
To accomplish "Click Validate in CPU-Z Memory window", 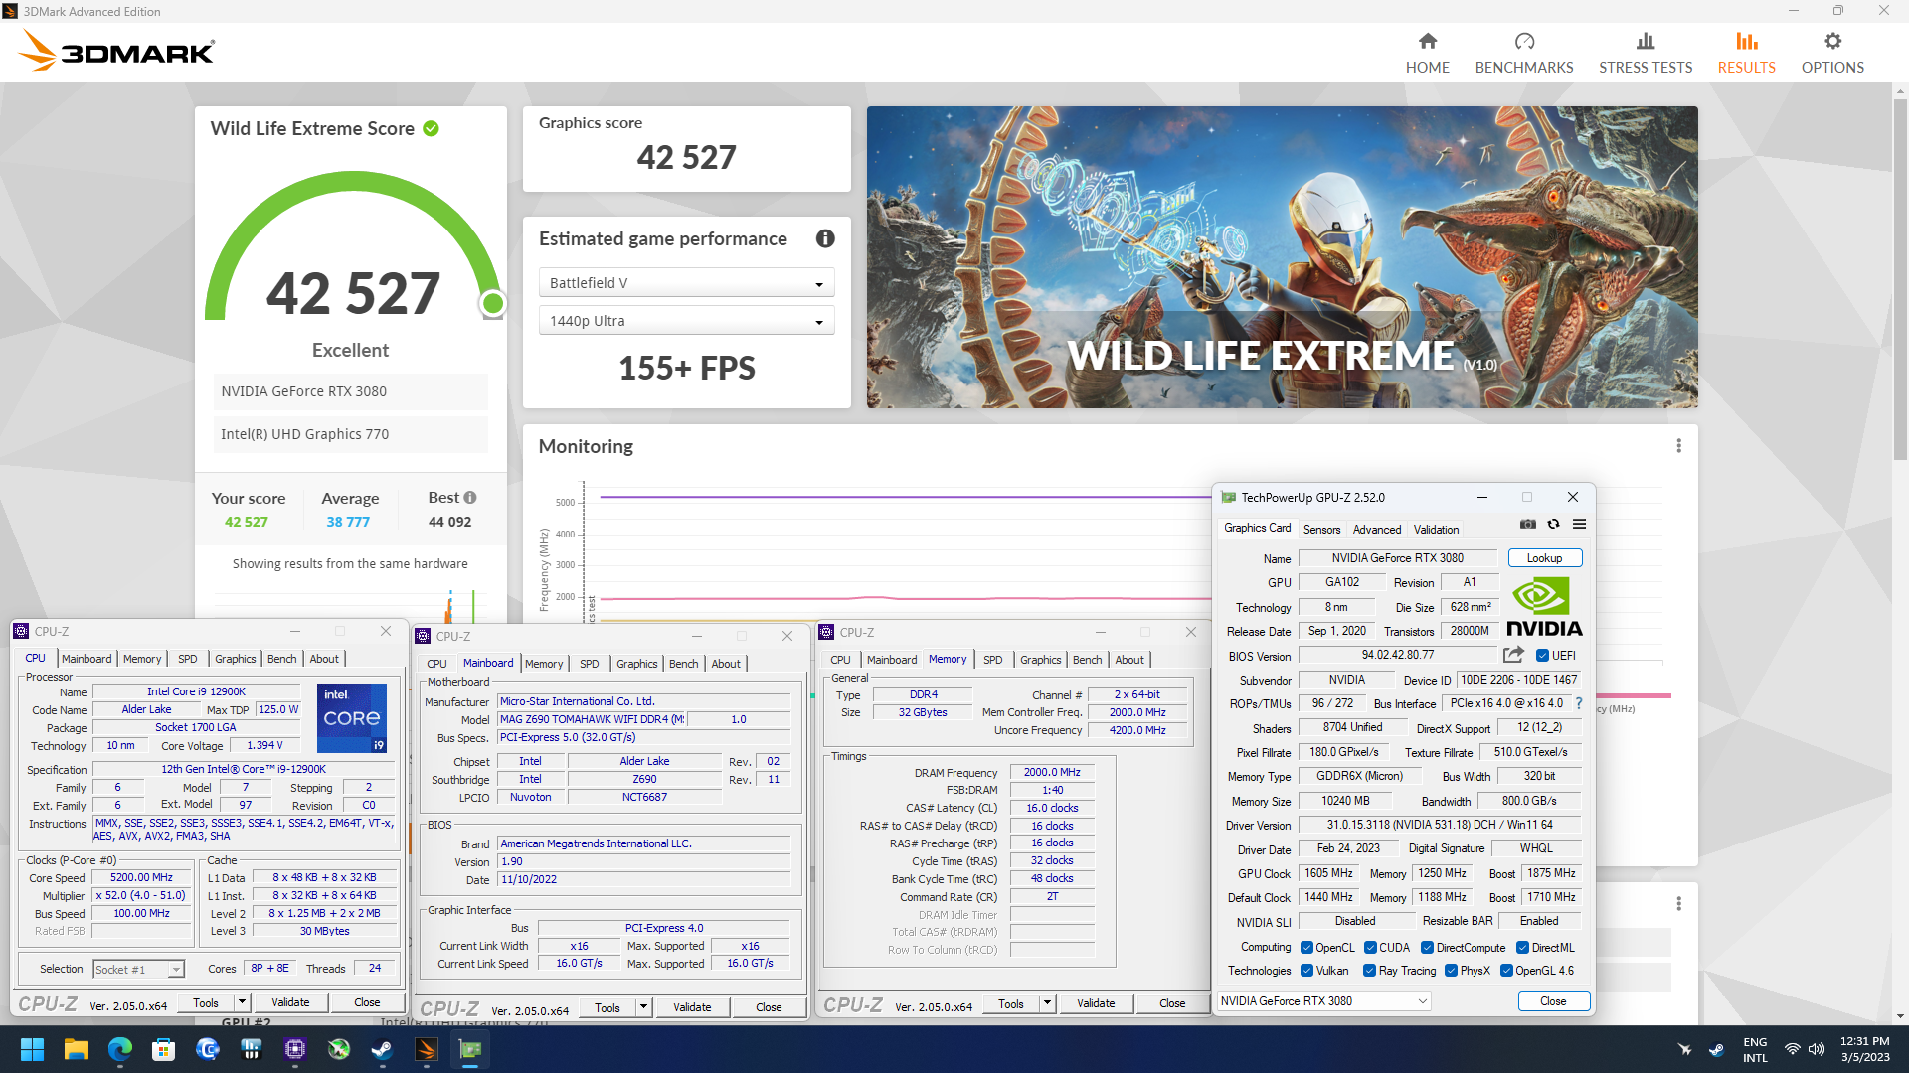I will 1096,1003.
